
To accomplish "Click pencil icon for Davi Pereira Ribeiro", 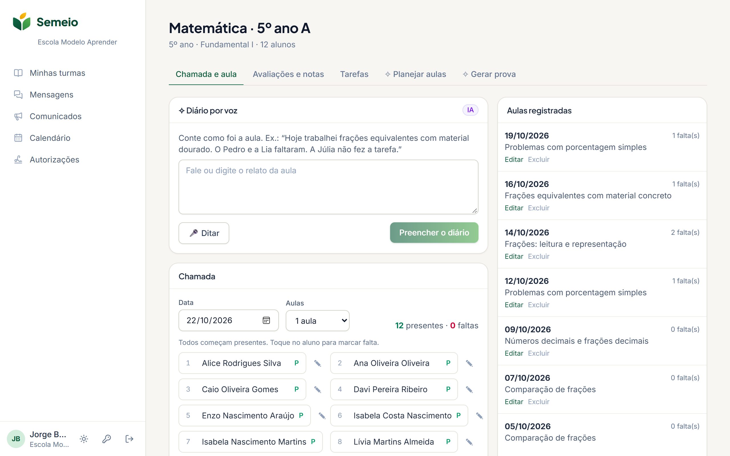I will click(469, 390).
